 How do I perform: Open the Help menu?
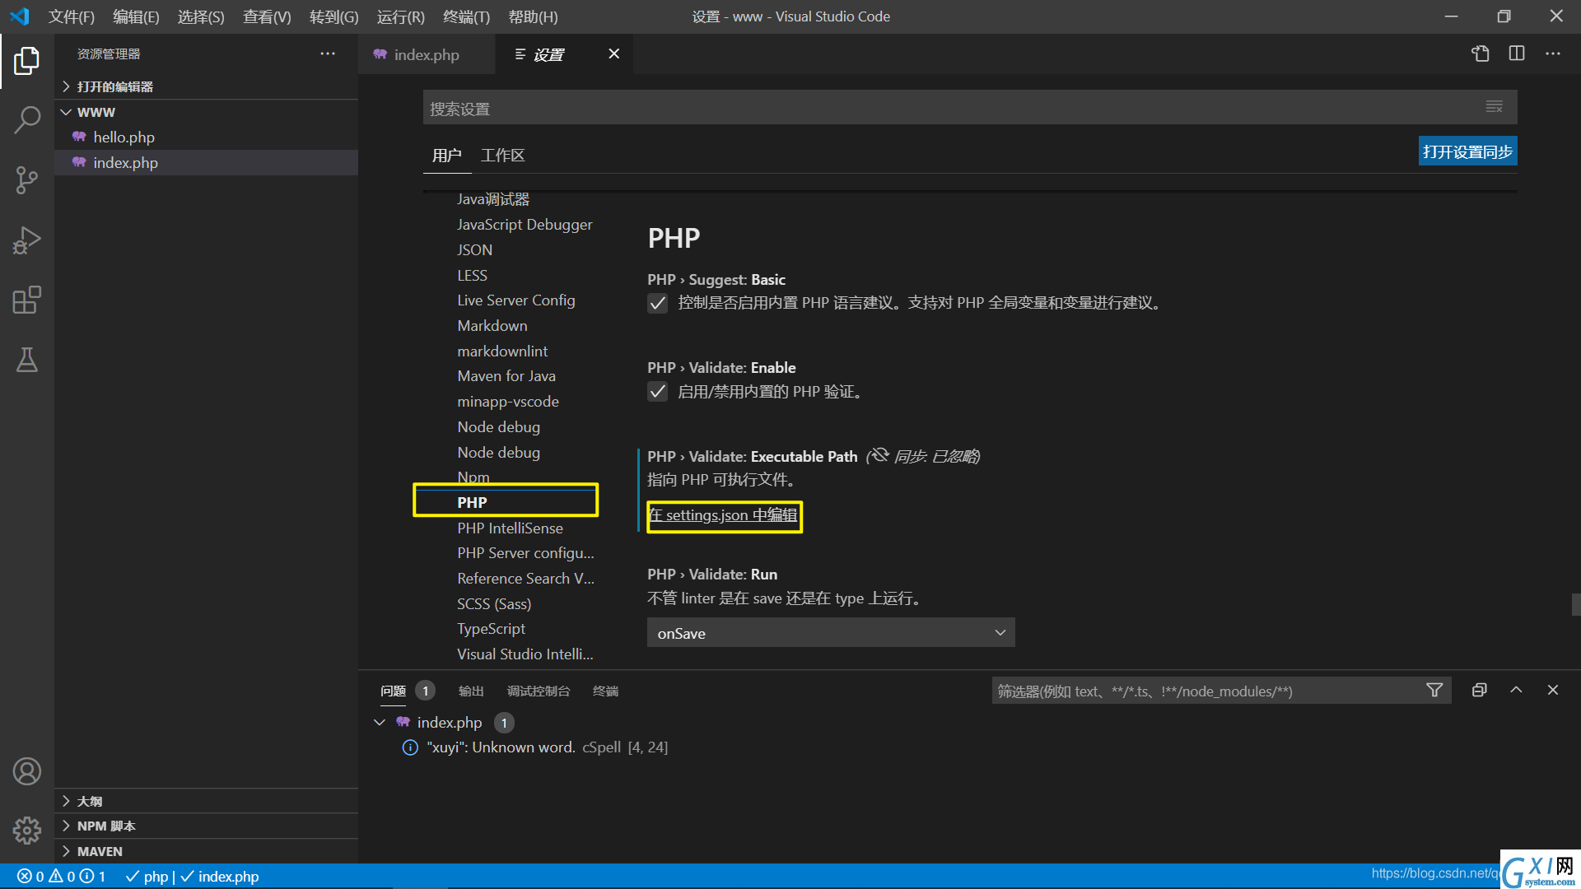(533, 16)
